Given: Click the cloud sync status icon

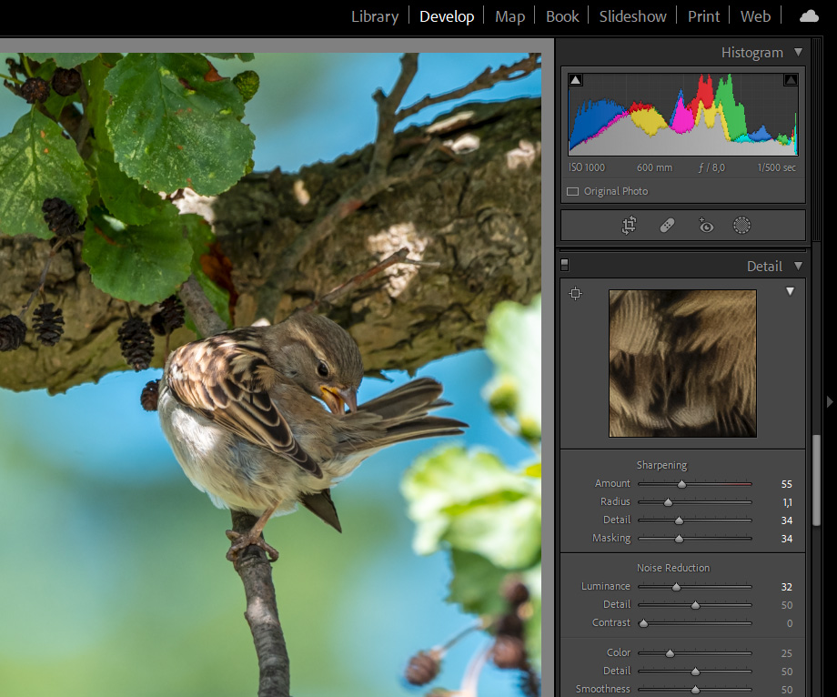Looking at the screenshot, I should click(808, 16).
